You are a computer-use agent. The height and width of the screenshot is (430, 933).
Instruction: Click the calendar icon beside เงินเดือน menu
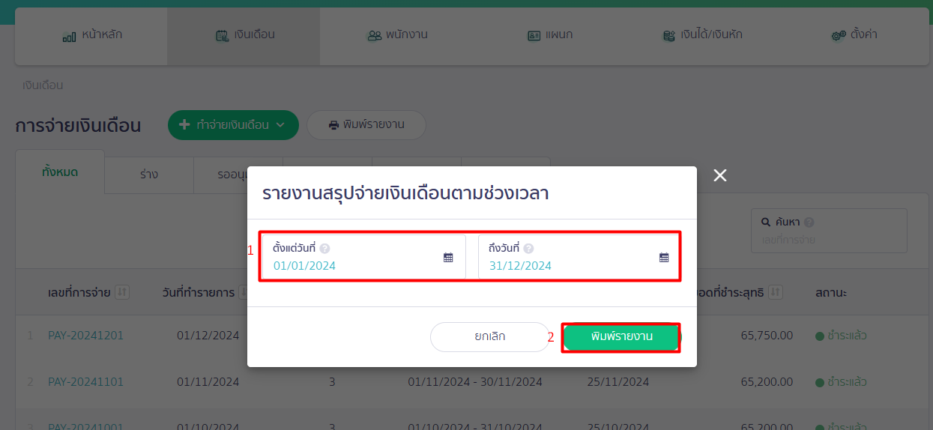(223, 35)
